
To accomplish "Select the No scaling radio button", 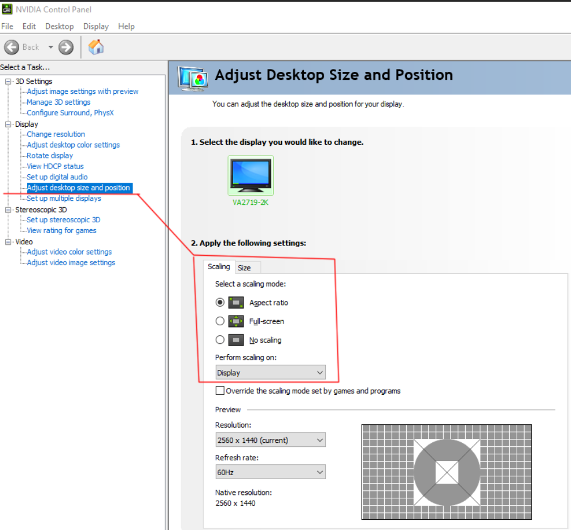I will pyautogui.click(x=220, y=339).
